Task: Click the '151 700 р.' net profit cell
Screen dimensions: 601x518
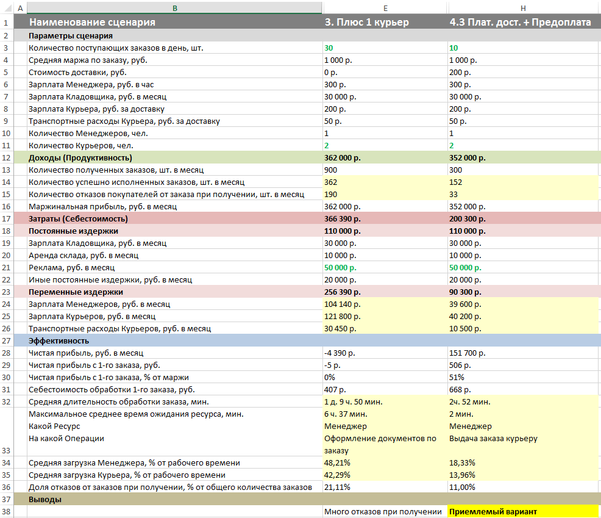Action: pyautogui.click(x=523, y=353)
